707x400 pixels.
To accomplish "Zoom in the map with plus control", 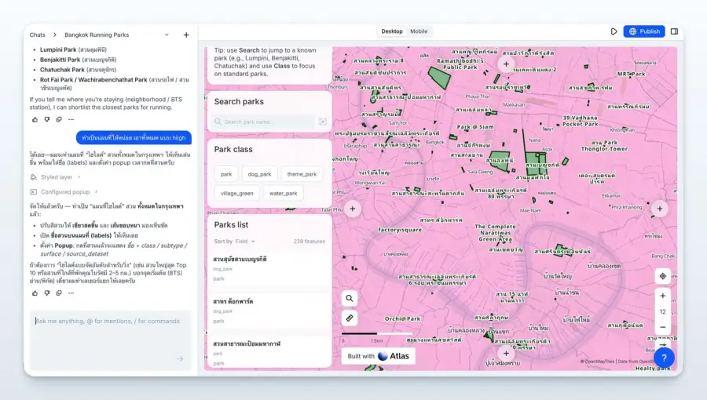I will coord(663,296).
